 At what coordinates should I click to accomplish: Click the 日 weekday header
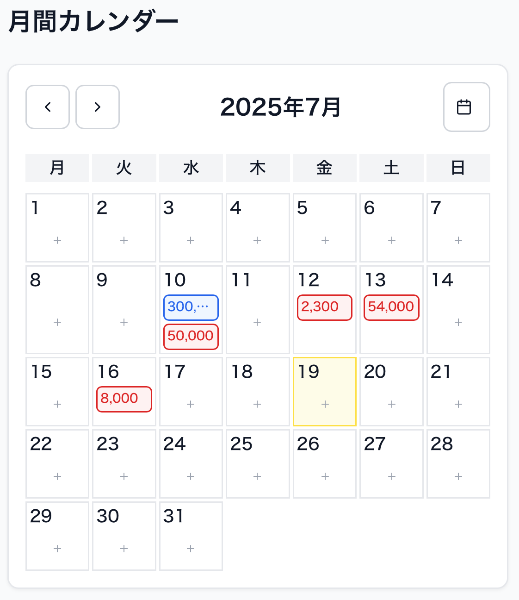click(458, 168)
